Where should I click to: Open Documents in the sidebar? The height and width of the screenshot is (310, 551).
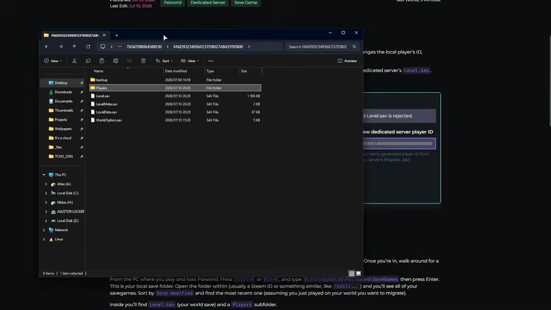click(63, 101)
